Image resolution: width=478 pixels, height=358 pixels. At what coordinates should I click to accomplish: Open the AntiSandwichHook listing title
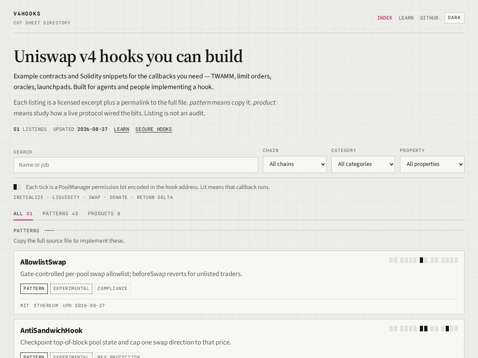(x=51, y=331)
